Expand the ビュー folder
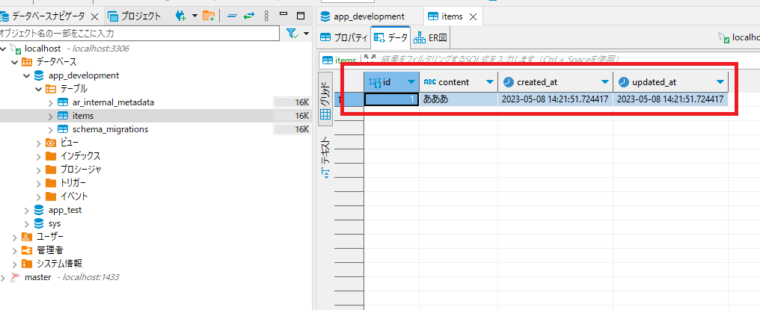This screenshot has height=310, width=760. (39, 143)
